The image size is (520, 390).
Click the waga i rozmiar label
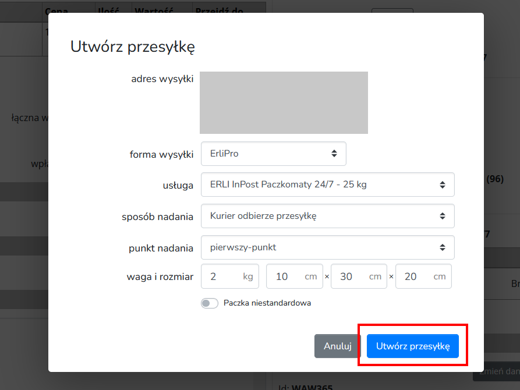pyautogui.click(x=160, y=277)
